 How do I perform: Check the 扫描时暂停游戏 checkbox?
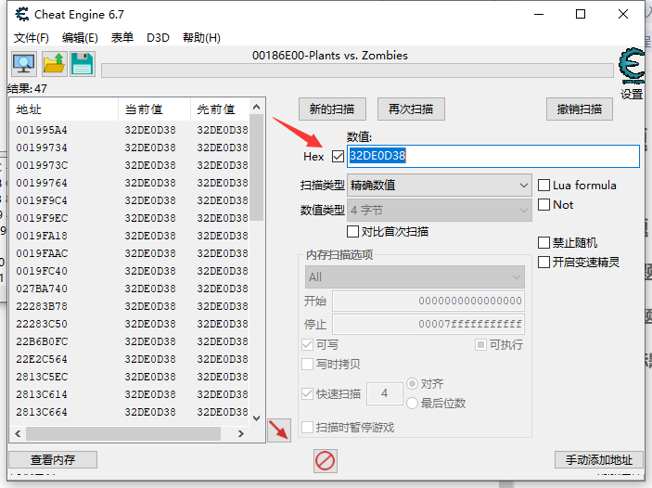(307, 428)
